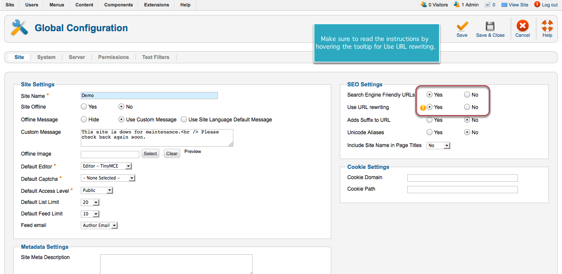This screenshot has height=274, width=562.
Task: Set Use URL rewriting to Yes
Action: 430,107
